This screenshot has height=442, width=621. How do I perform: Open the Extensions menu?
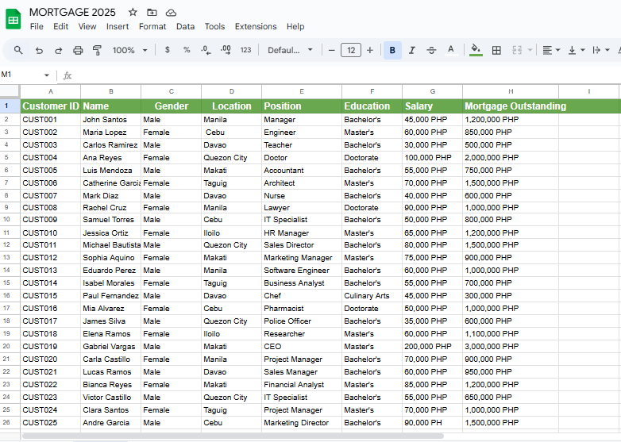click(x=256, y=26)
